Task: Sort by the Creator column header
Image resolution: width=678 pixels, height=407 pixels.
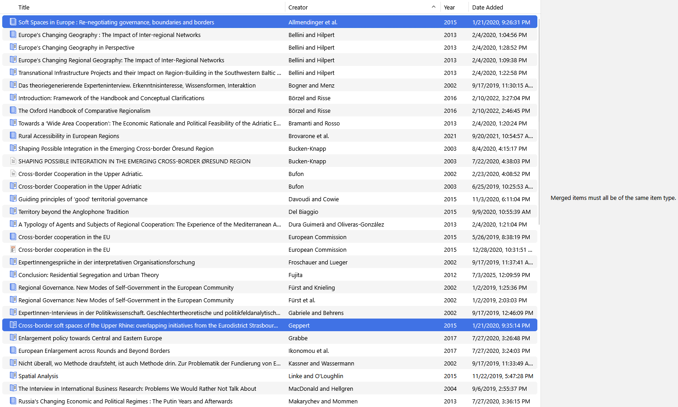Action: 298,7
